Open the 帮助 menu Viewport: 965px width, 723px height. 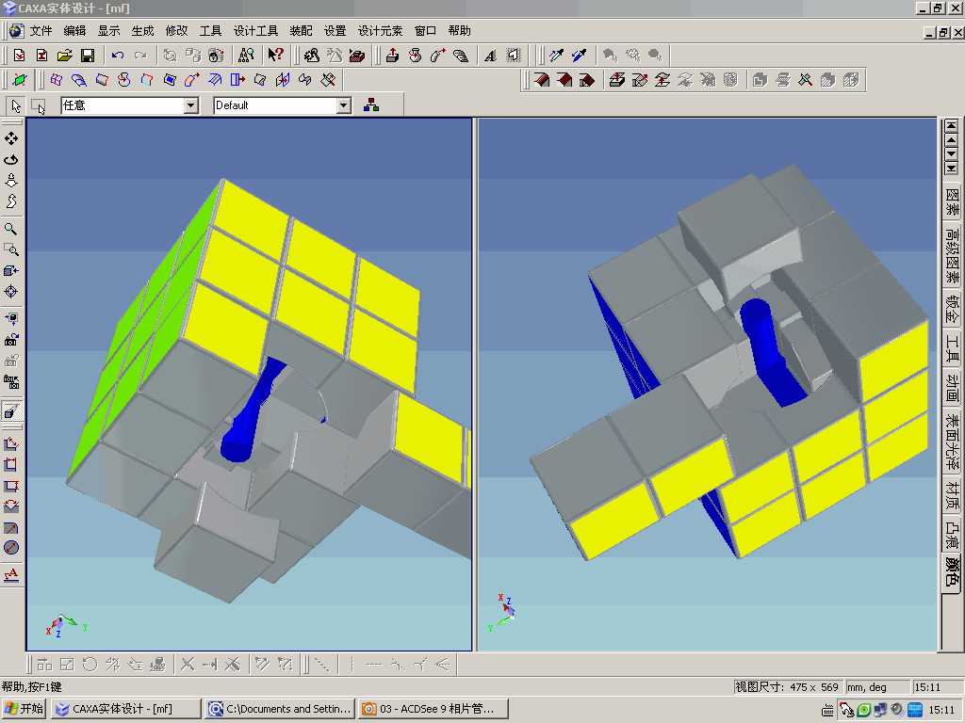pyautogui.click(x=459, y=31)
